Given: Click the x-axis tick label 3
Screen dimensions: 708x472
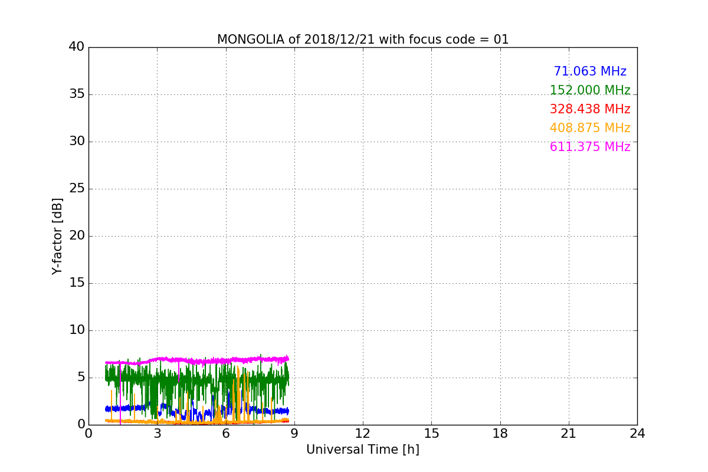Looking at the screenshot, I should (x=158, y=434).
